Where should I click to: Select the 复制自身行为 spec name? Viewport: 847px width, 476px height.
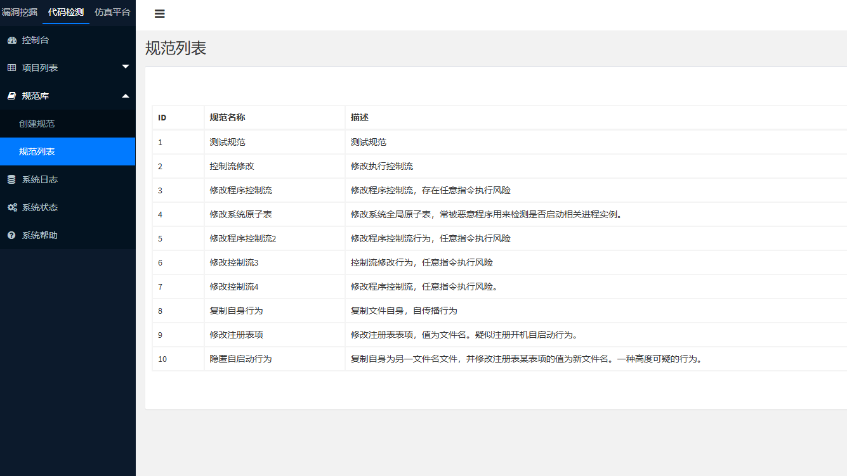pyautogui.click(x=237, y=311)
